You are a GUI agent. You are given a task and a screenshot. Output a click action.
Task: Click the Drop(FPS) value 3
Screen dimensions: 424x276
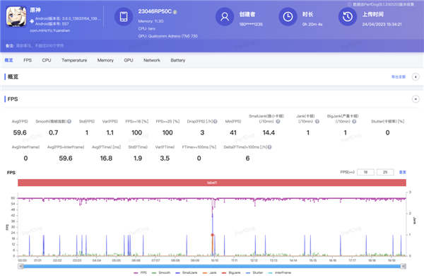tap(202, 132)
